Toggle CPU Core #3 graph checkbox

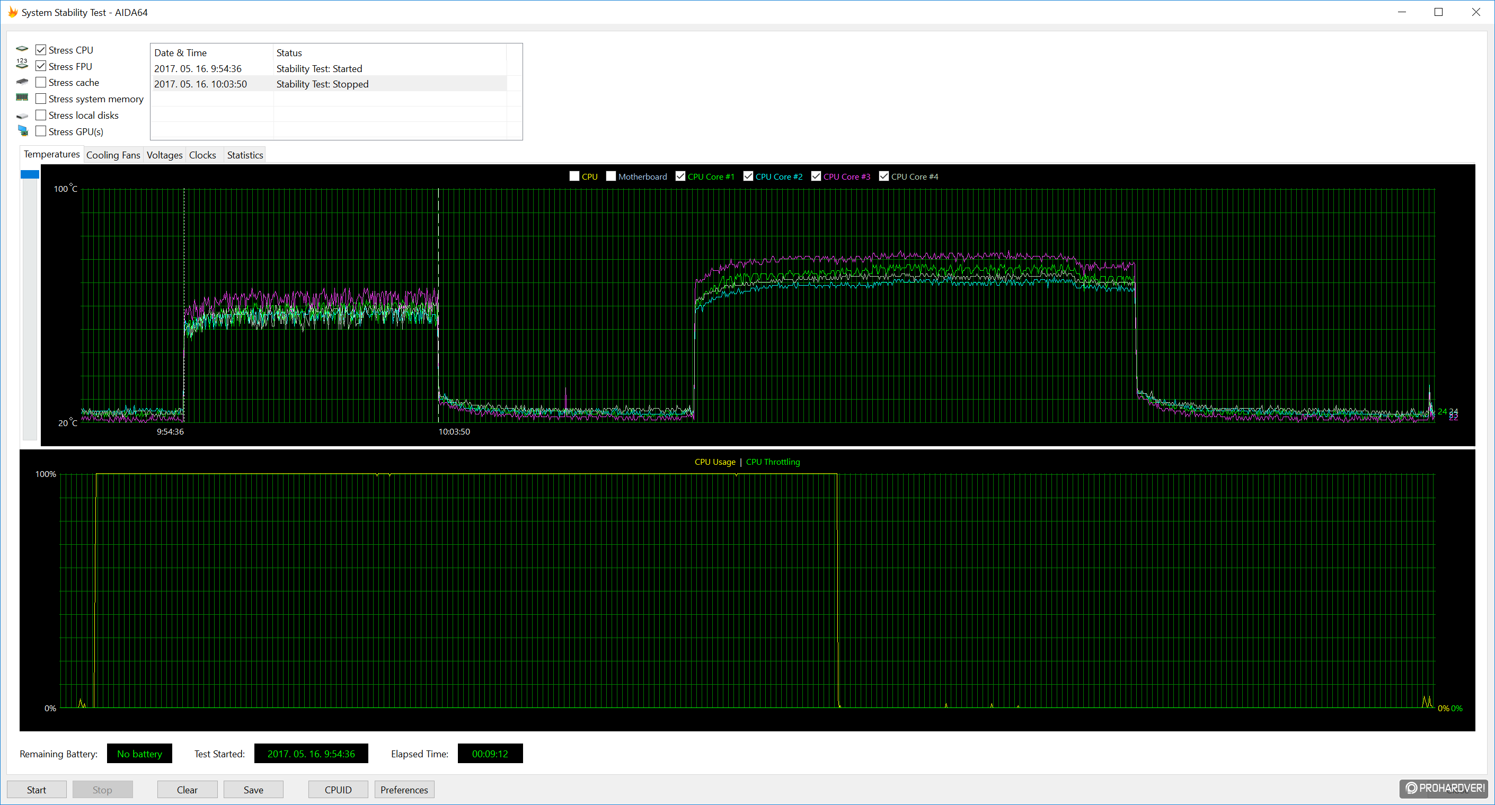coord(817,176)
